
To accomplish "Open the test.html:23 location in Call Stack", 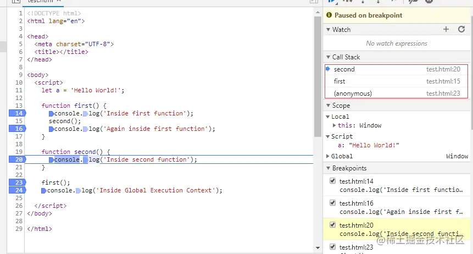I will [x=443, y=93].
